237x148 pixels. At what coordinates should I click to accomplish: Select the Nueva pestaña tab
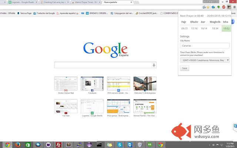pyautogui.click(x=117, y=2)
